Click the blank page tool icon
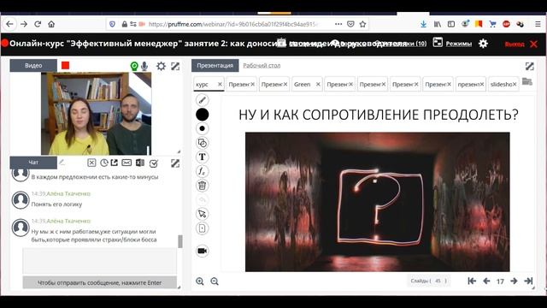This screenshot has width=547, height=308. [202, 228]
